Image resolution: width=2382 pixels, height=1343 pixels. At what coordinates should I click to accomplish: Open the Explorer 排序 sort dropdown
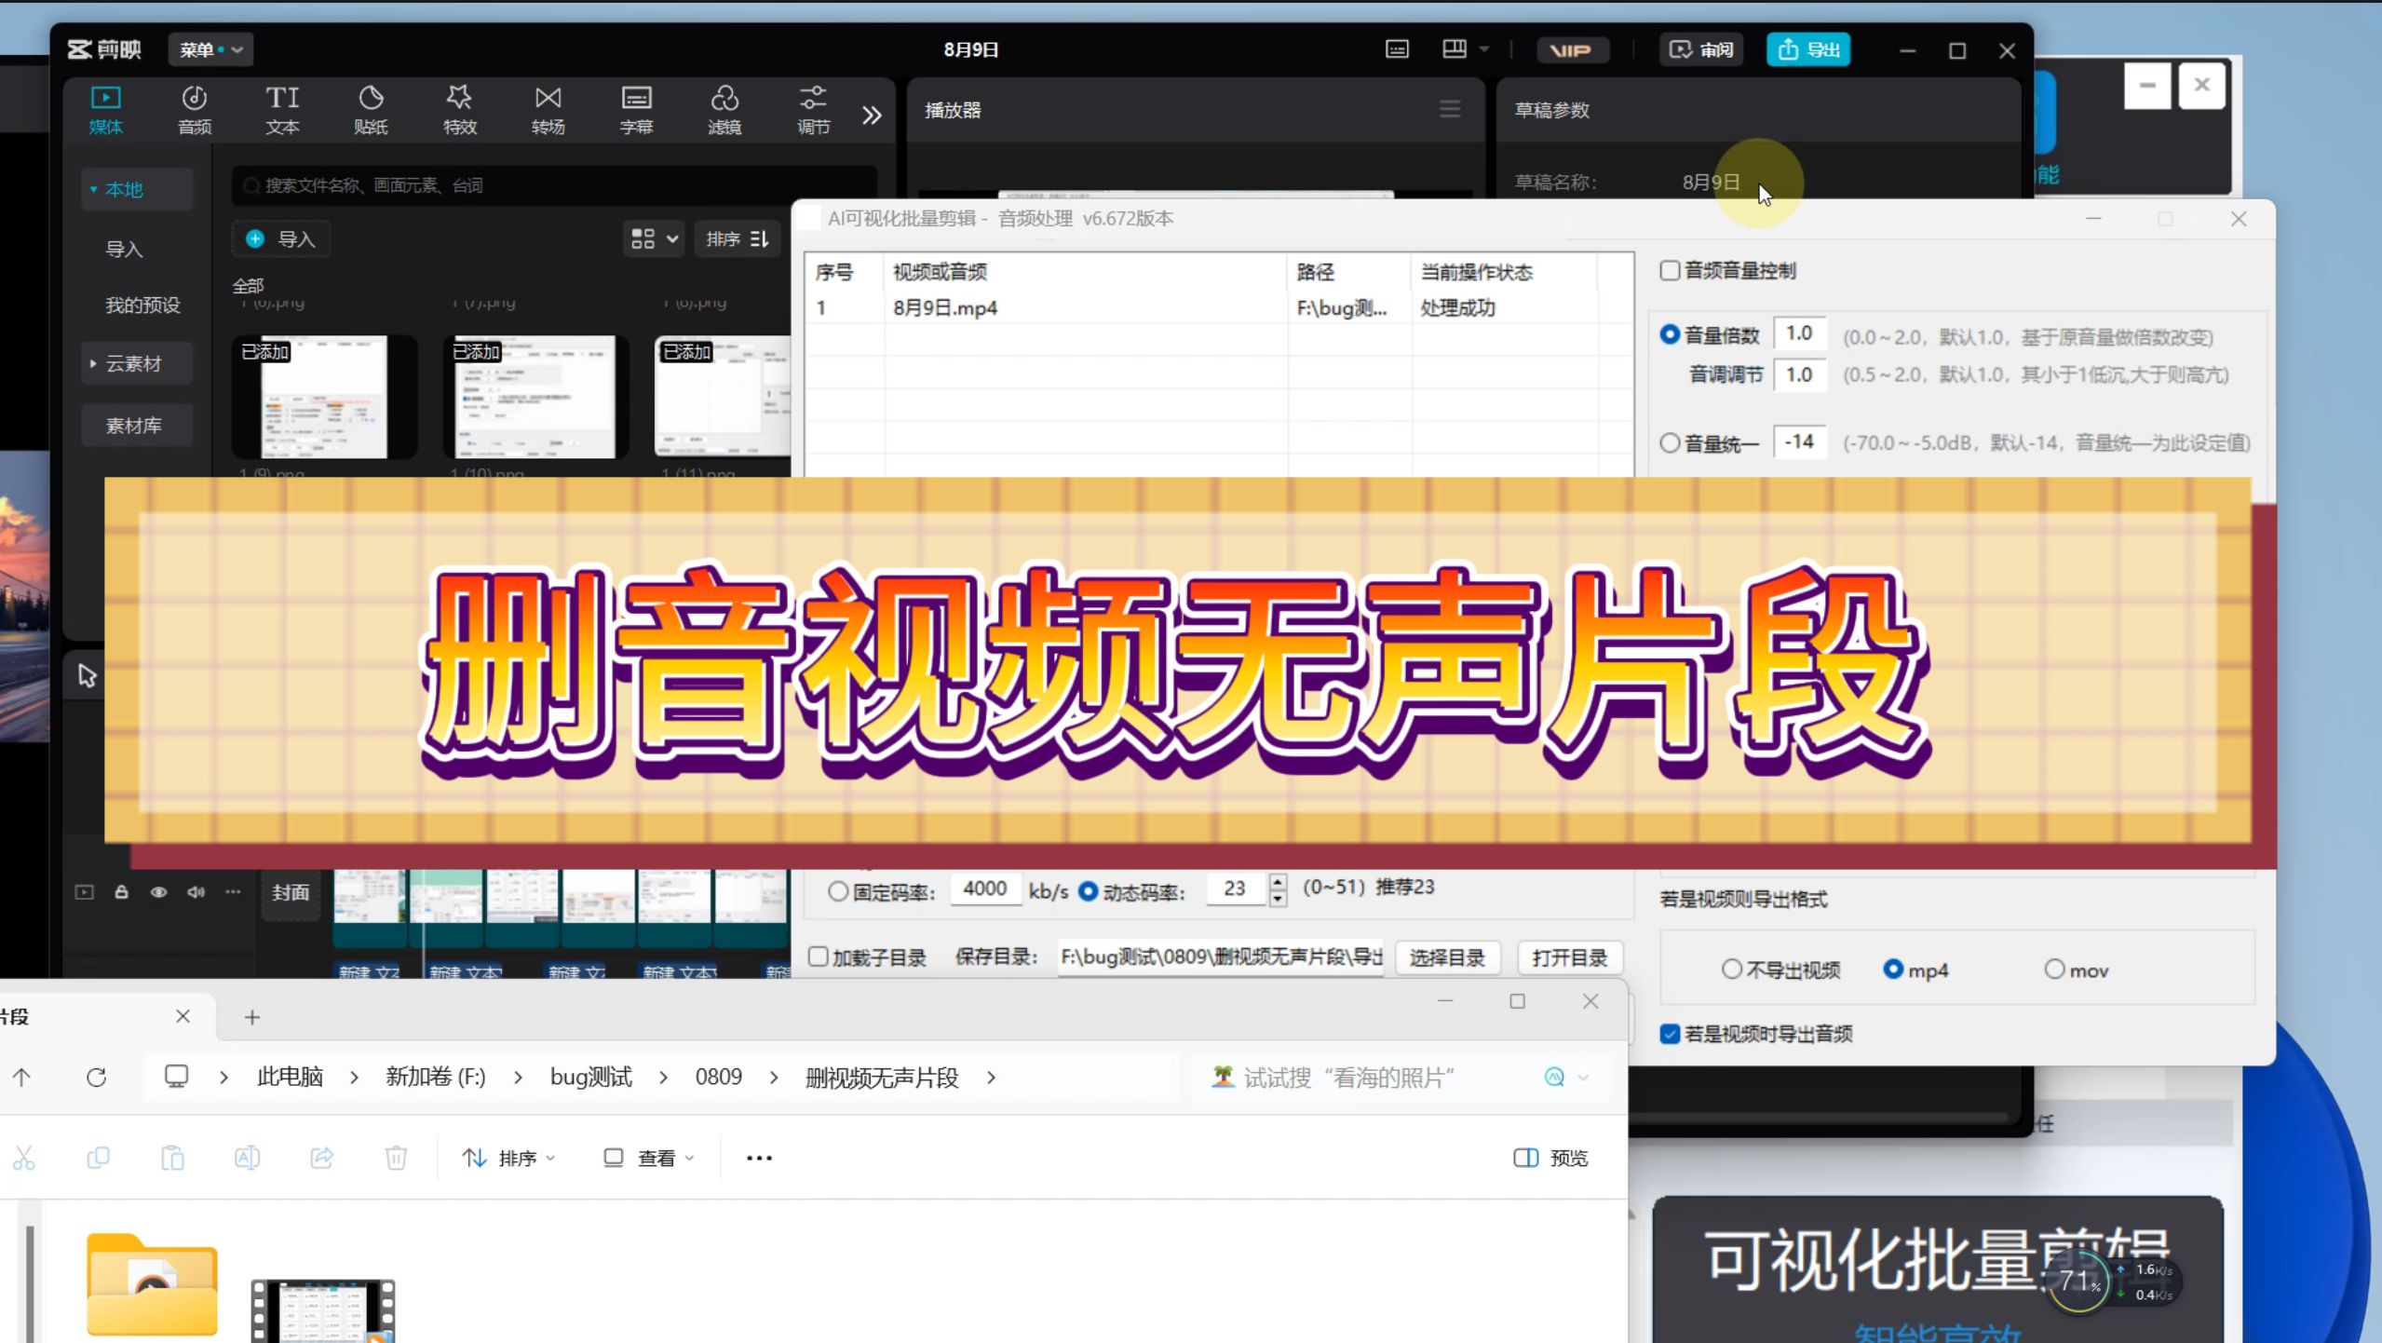point(509,1159)
